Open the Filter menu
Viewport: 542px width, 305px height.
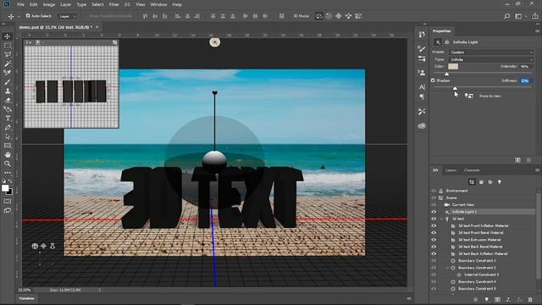click(x=113, y=4)
